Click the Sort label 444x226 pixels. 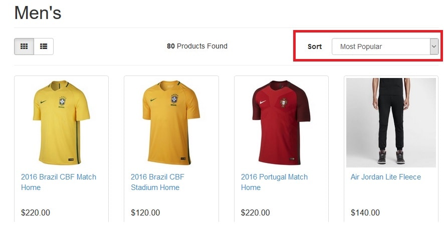pos(315,46)
